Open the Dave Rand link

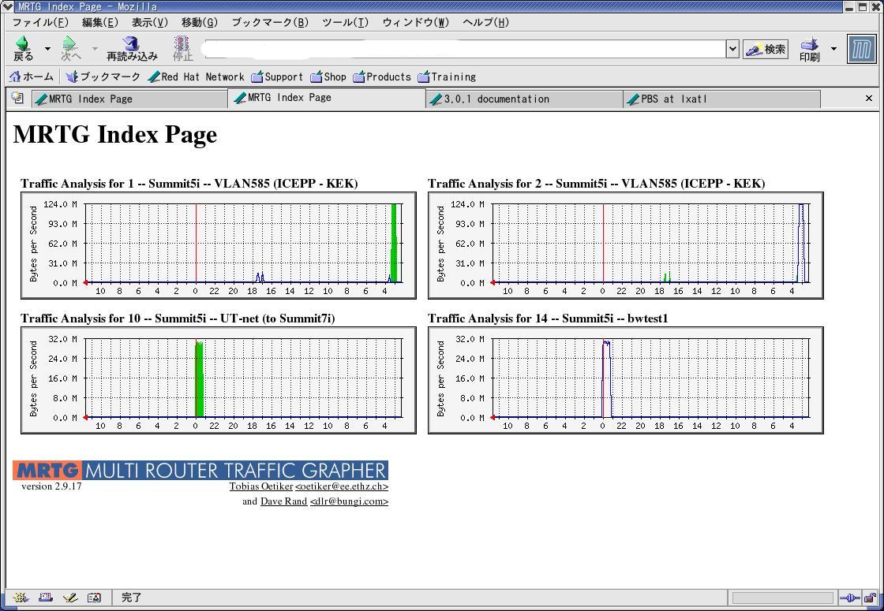point(283,501)
